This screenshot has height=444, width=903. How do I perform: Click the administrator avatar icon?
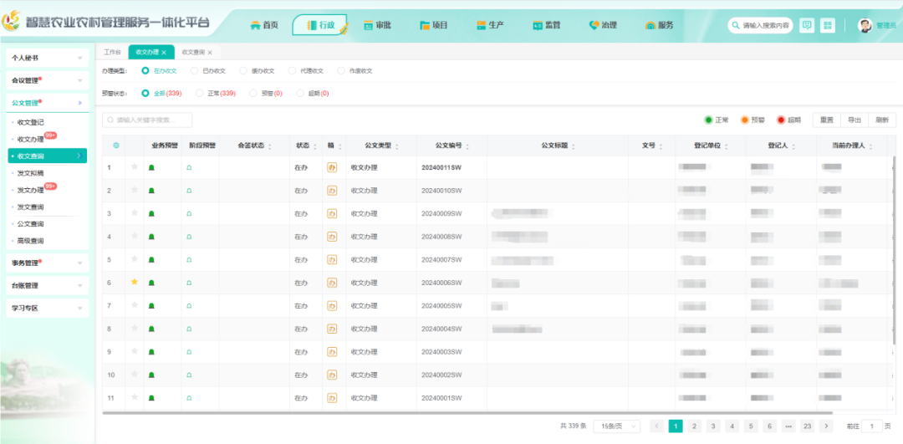click(x=865, y=26)
